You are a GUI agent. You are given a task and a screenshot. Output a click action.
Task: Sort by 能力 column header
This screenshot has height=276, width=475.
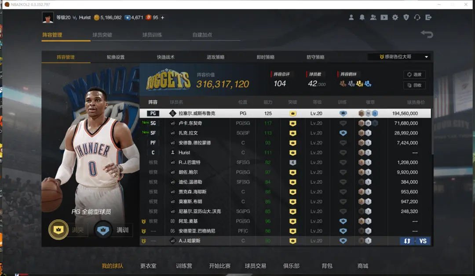click(268, 102)
